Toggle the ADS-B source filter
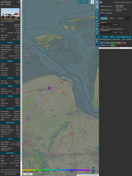The width and height of the screenshot is (132, 176). coord(102,43)
